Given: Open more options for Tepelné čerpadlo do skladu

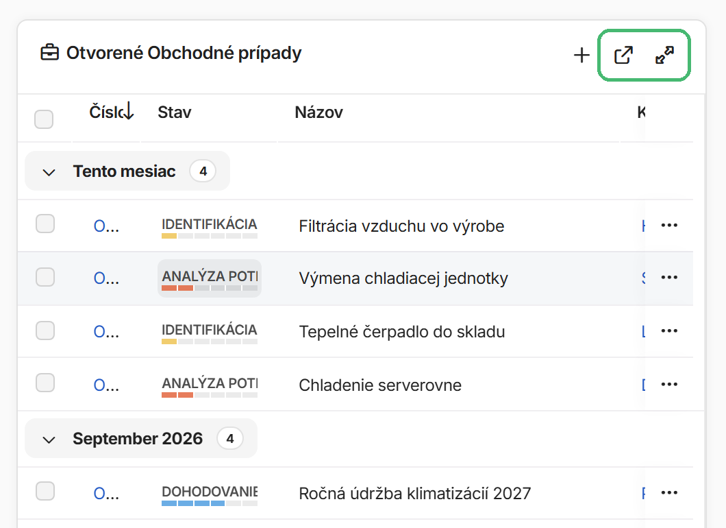Looking at the screenshot, I should [x=669, y=331].
